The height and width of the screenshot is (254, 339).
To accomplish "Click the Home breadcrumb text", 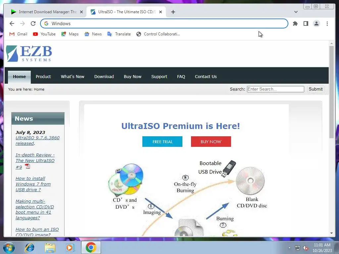I will coord(39,89).
